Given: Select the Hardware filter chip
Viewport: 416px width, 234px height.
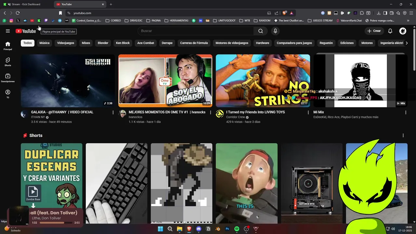Looking at the screenshot, I should pos(262,43).
